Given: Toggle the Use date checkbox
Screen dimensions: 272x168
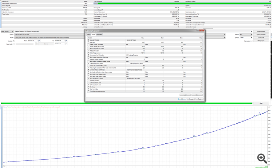Looking at the screenshot, I should [x=13, y=41].
